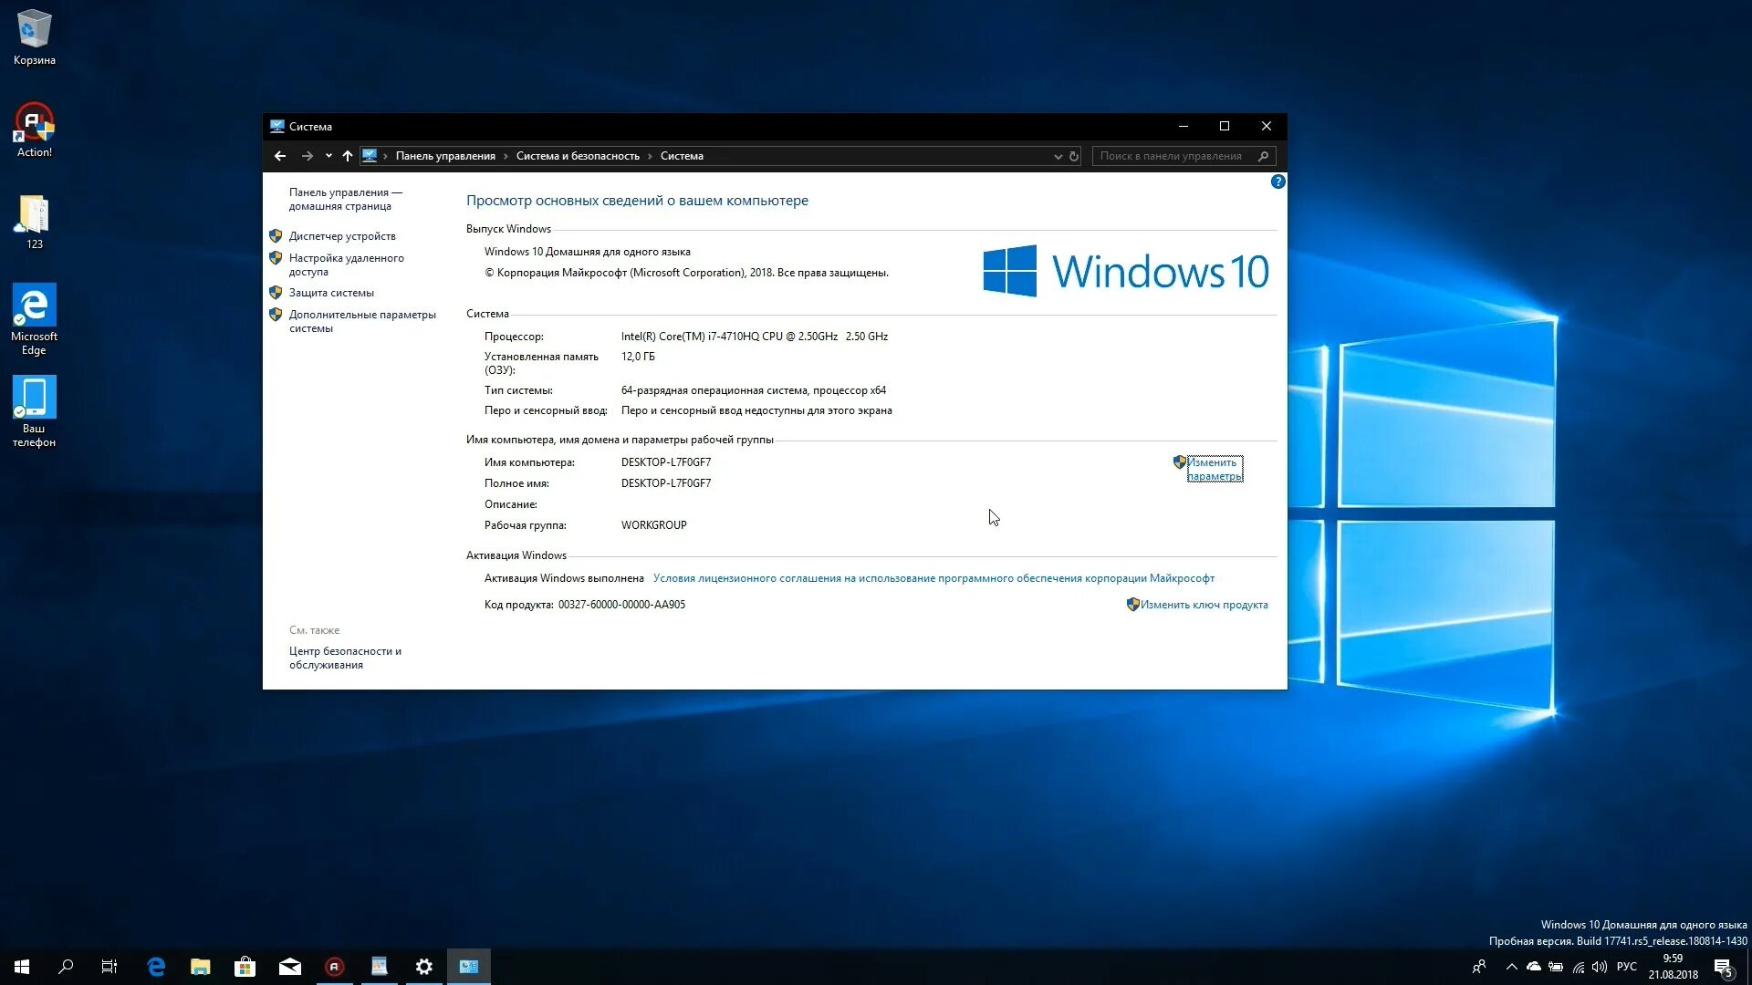Expand the address bar history dropdown
The width and height of the screenshot is (1752, 985).
coord(1058,156)
